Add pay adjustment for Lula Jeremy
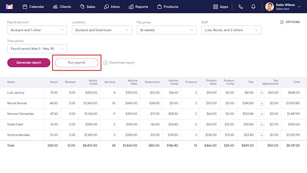This screenshot has height=173, width=307. 262,93
